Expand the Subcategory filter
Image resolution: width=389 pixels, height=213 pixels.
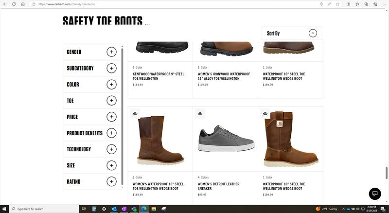[111, 68]
